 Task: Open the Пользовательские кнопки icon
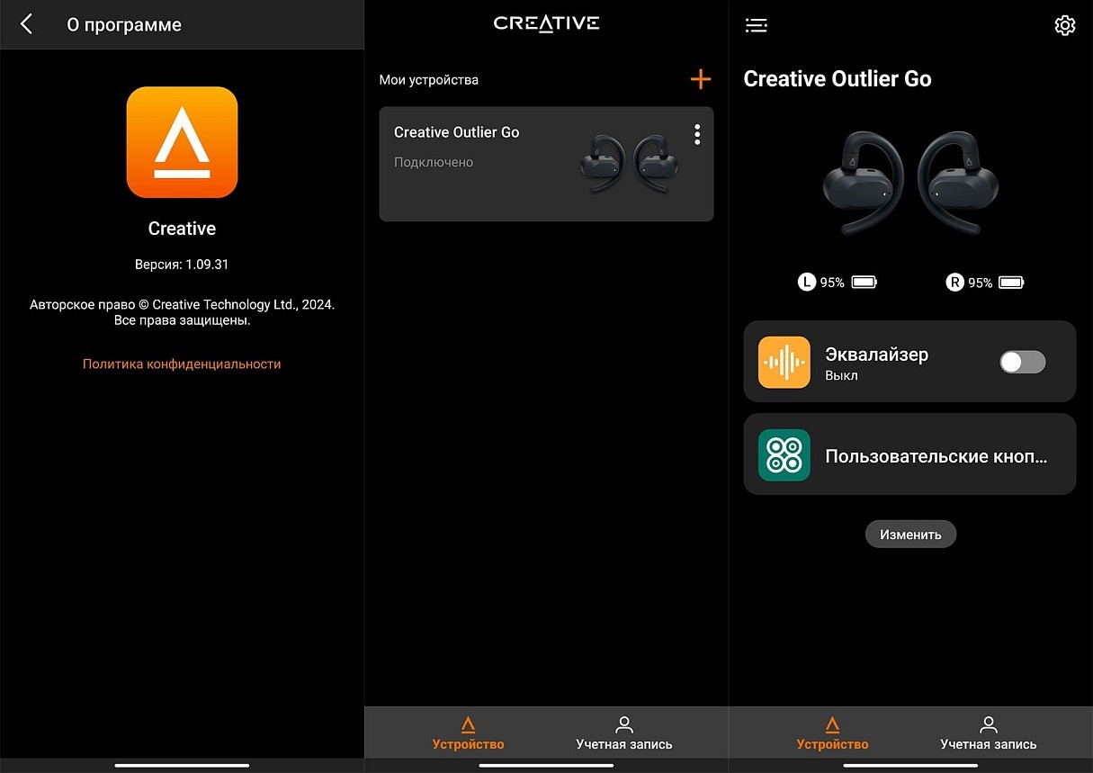pyautogui.click(x=784, y=455)
